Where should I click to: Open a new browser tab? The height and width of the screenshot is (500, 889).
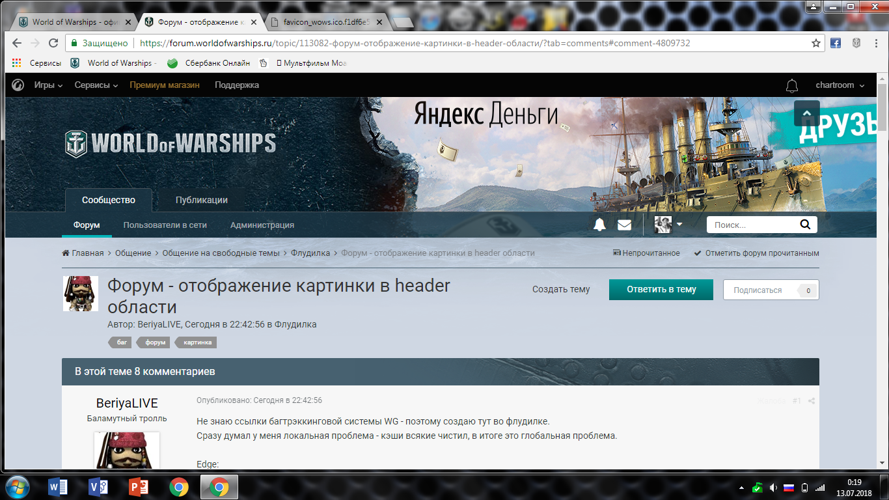[403, 22]
